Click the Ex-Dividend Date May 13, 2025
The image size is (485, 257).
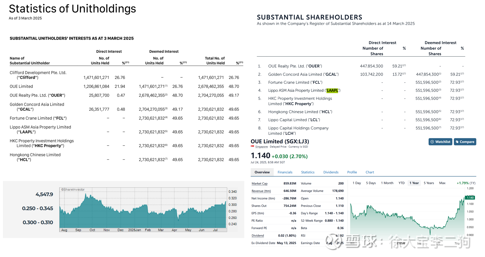click(286, 243)
